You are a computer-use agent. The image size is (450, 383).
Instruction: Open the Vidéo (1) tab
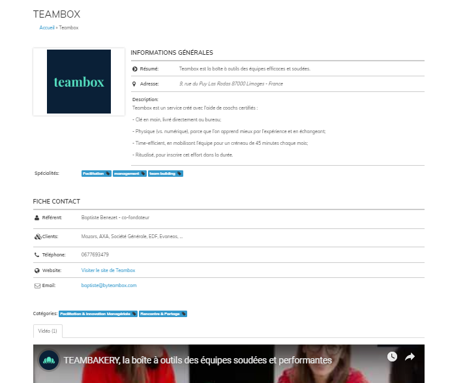pyautogui.click(x=48, y=331)
